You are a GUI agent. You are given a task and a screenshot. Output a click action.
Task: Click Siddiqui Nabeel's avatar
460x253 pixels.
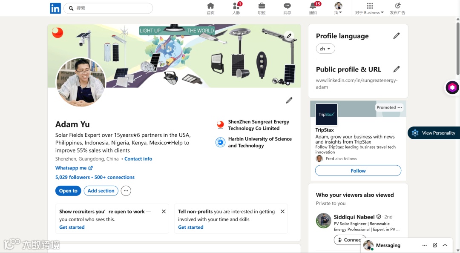324,221
